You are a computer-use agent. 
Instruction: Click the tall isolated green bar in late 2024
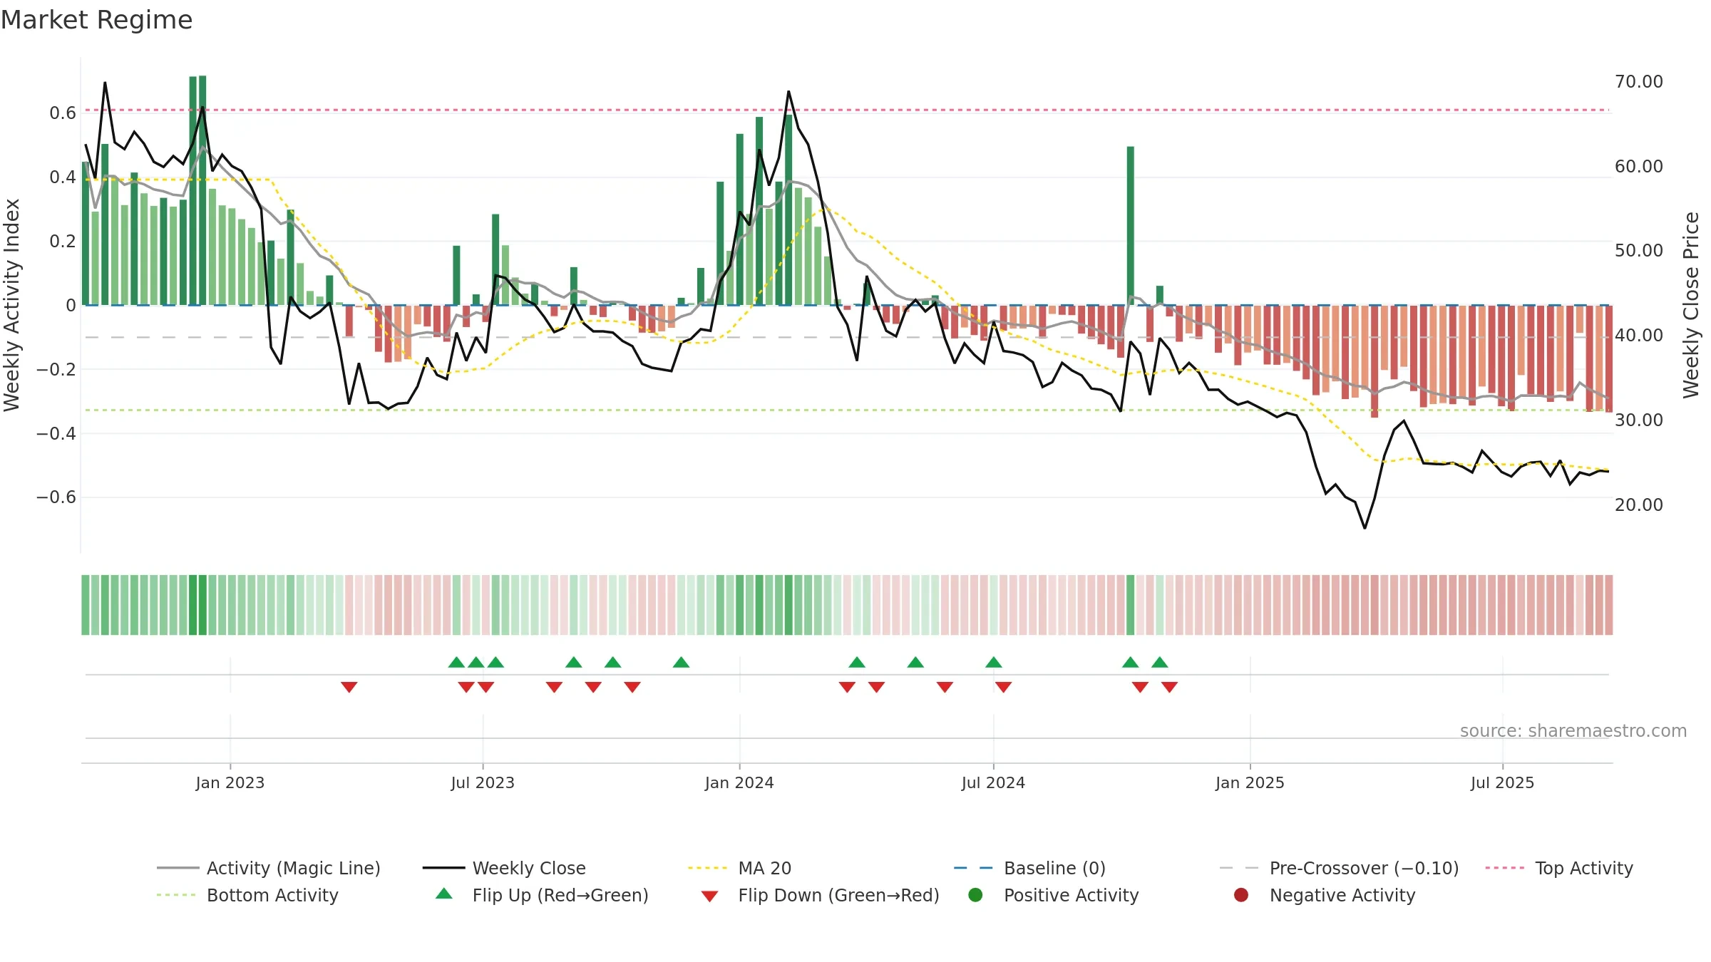pos(1131,226)
